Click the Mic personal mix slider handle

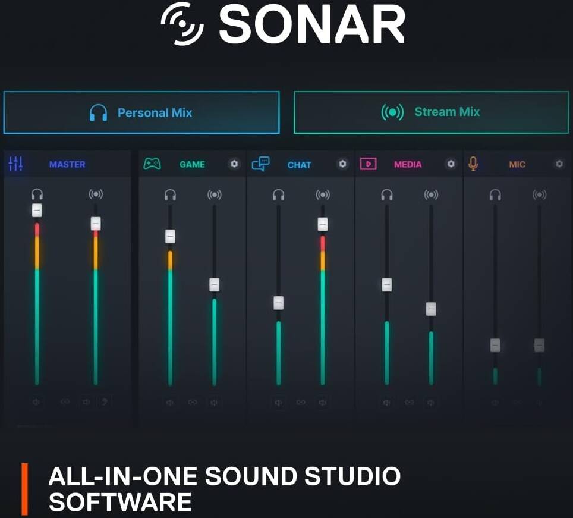[495, 345]
